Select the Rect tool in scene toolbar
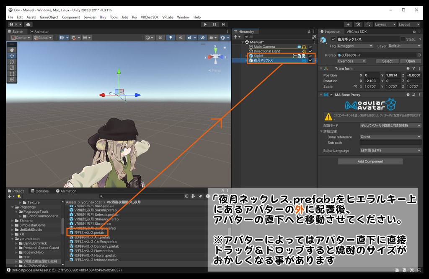The height and width of the screenshot is (279, 429). click(12, 73)
